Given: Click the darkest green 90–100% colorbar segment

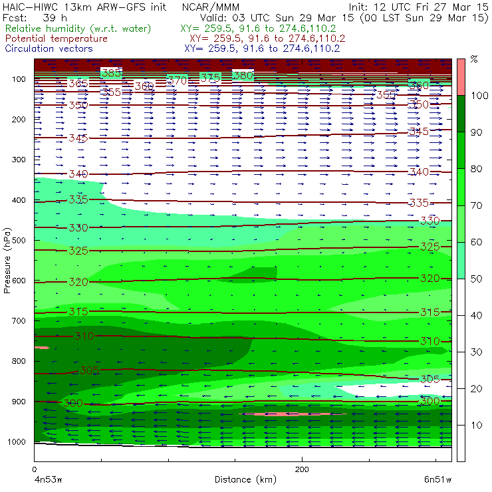Looking at the screenshot, I should [x=461, y=114].
